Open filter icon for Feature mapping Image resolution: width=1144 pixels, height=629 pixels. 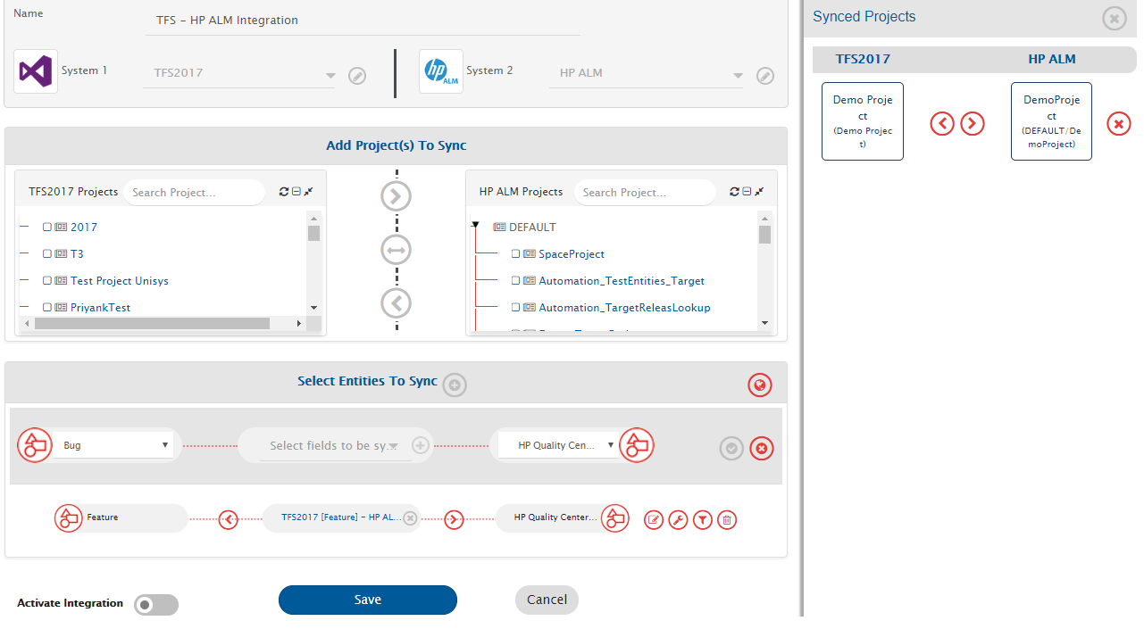[x=703, y=520]
